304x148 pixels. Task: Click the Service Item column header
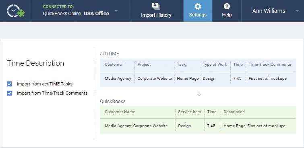pos(189,112)
